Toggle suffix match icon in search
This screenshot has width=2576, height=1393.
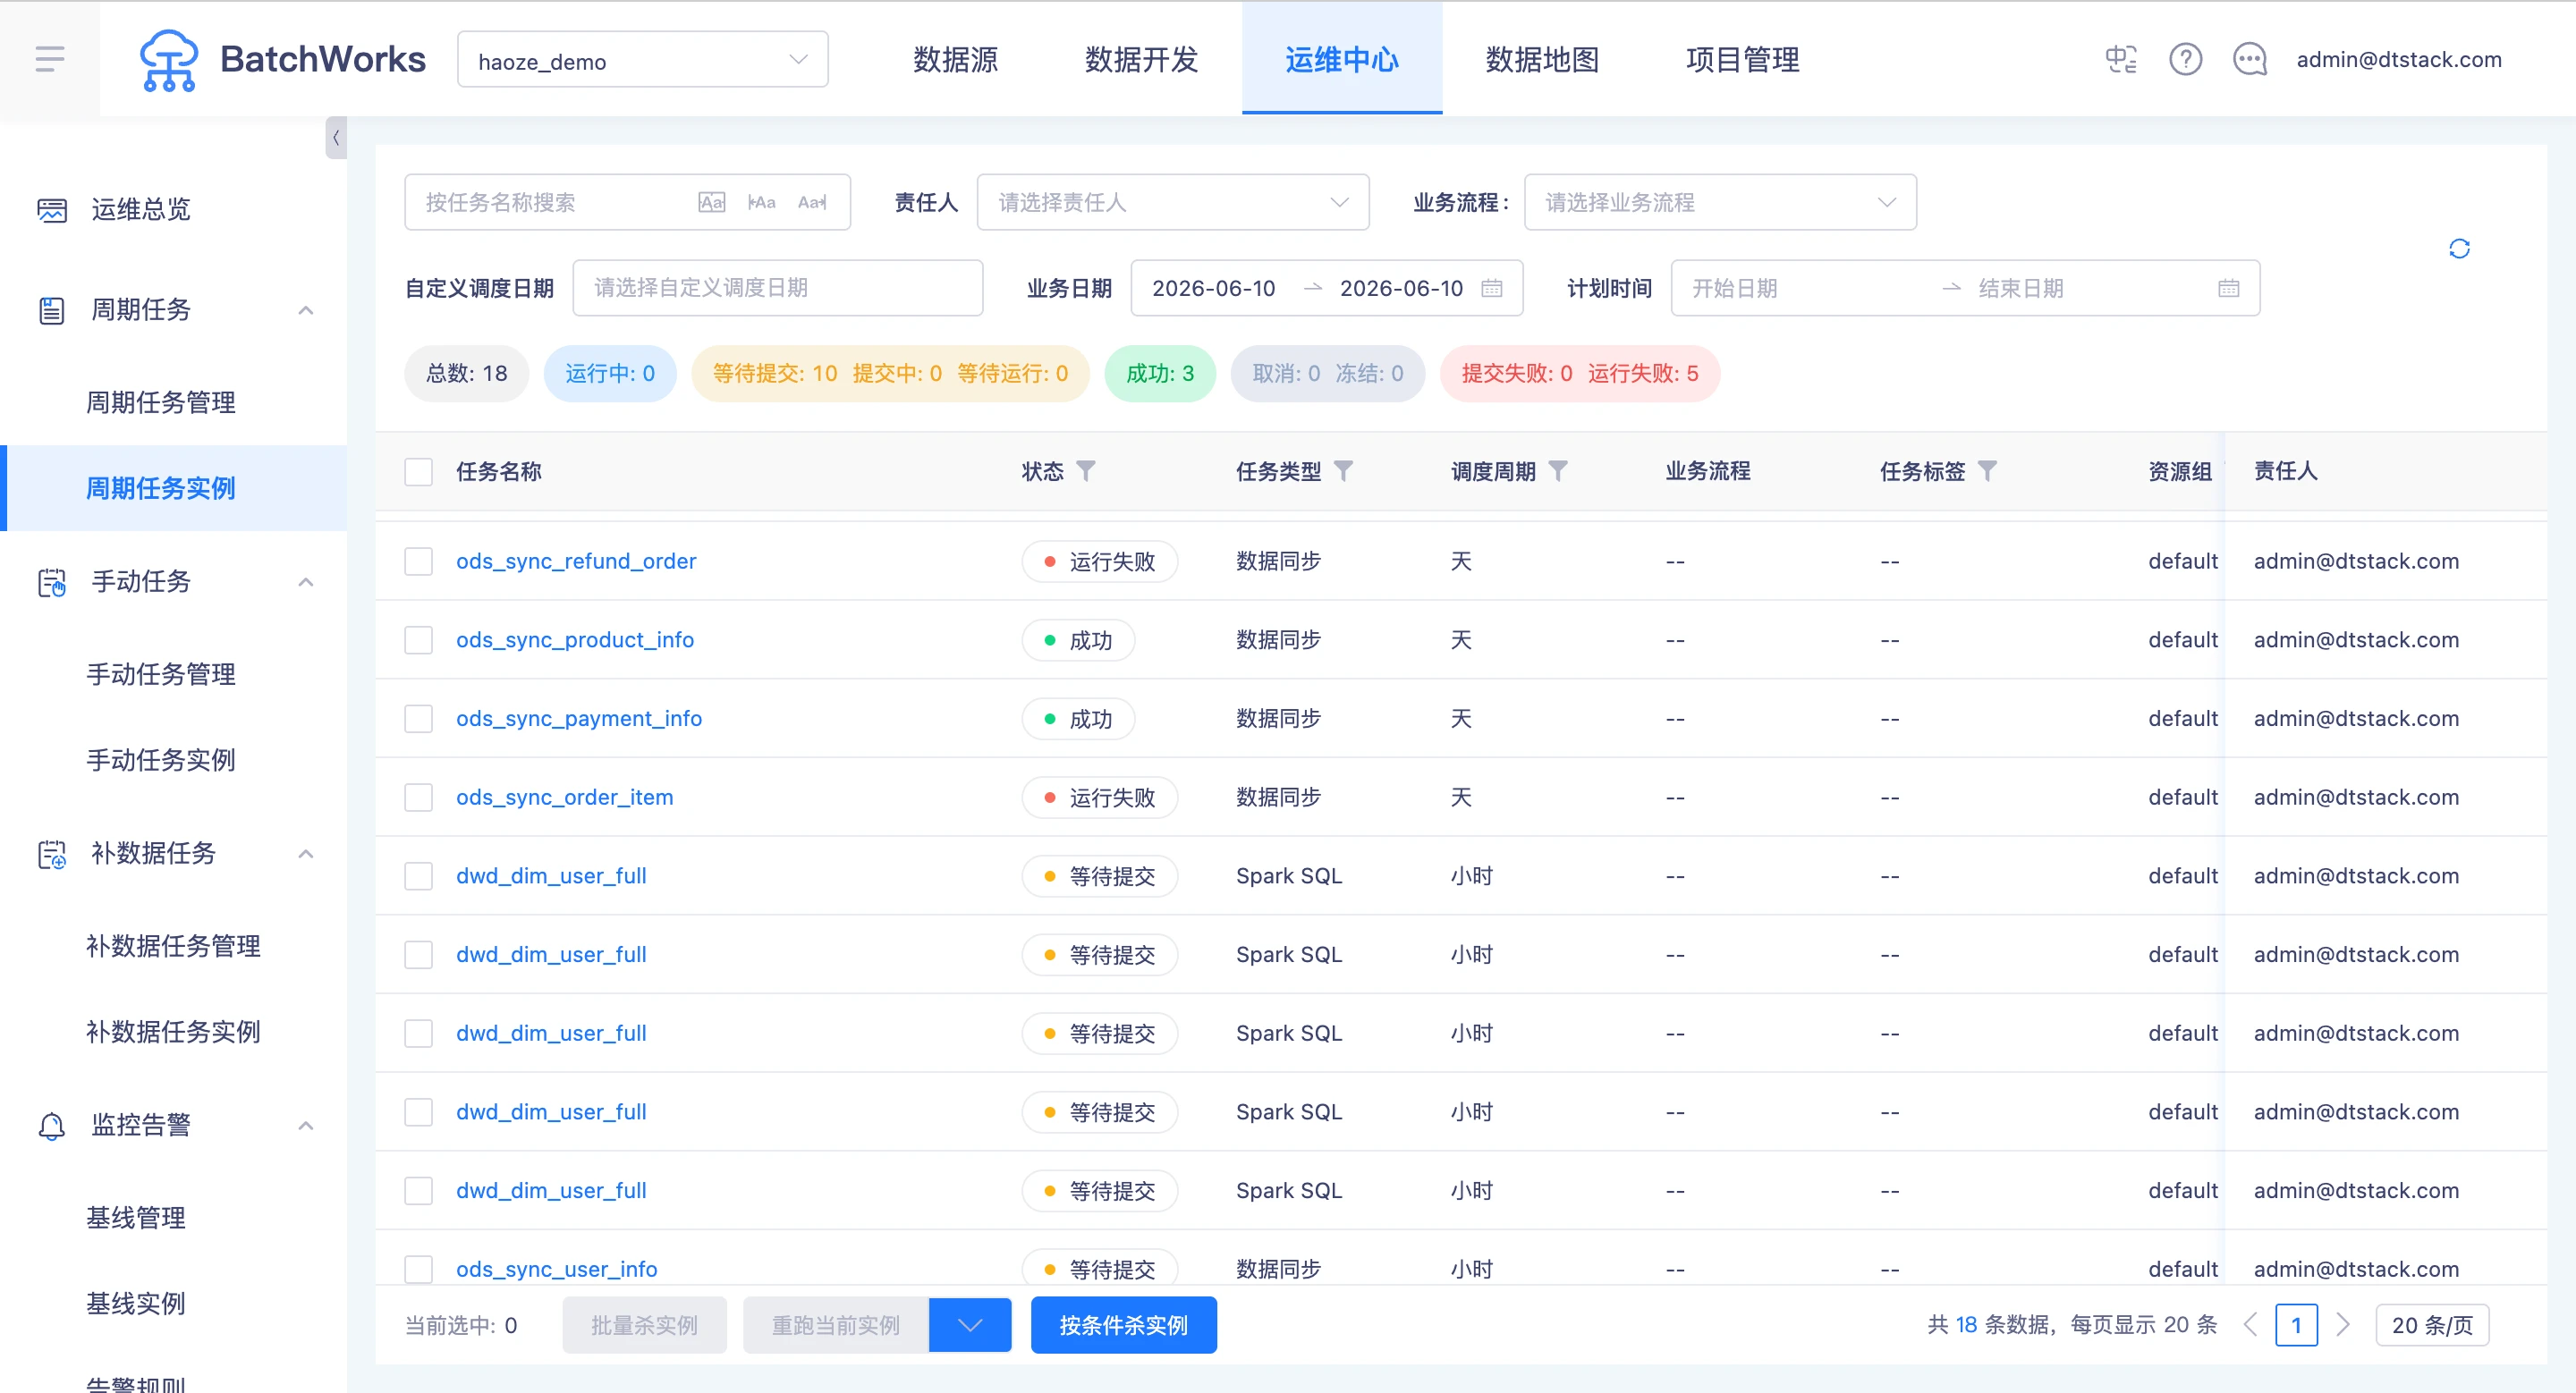pyautogui.click(x=812, y=203)
